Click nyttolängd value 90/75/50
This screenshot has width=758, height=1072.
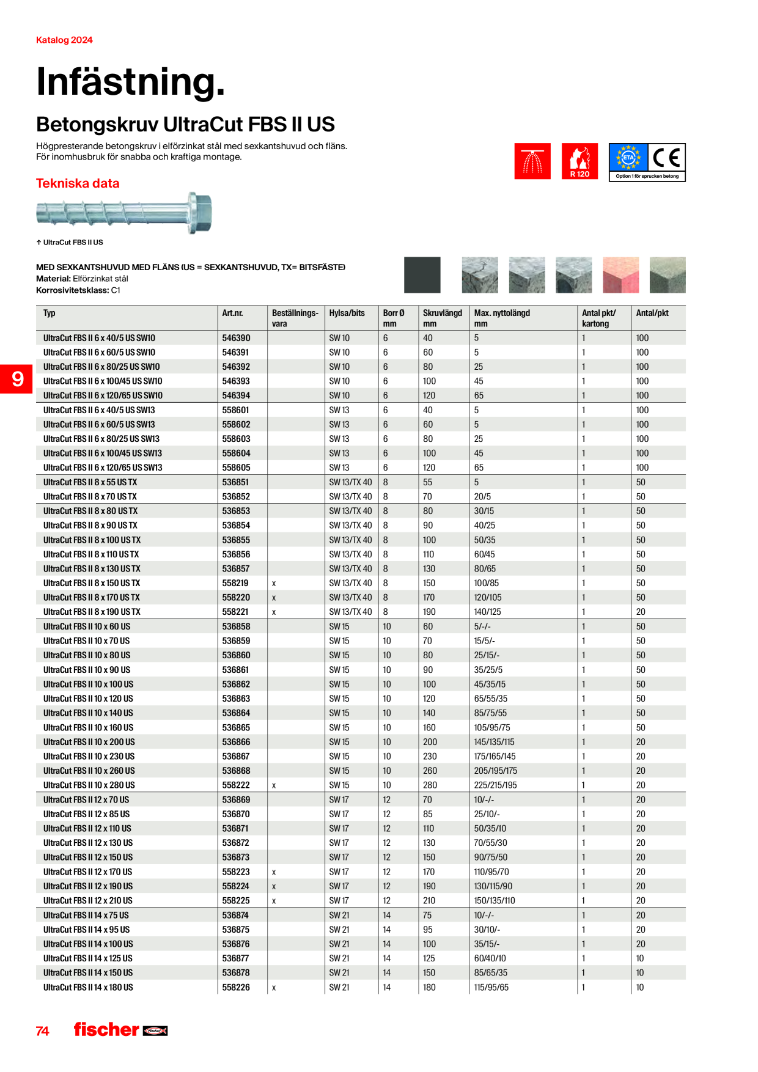click(x=490, y=857)
